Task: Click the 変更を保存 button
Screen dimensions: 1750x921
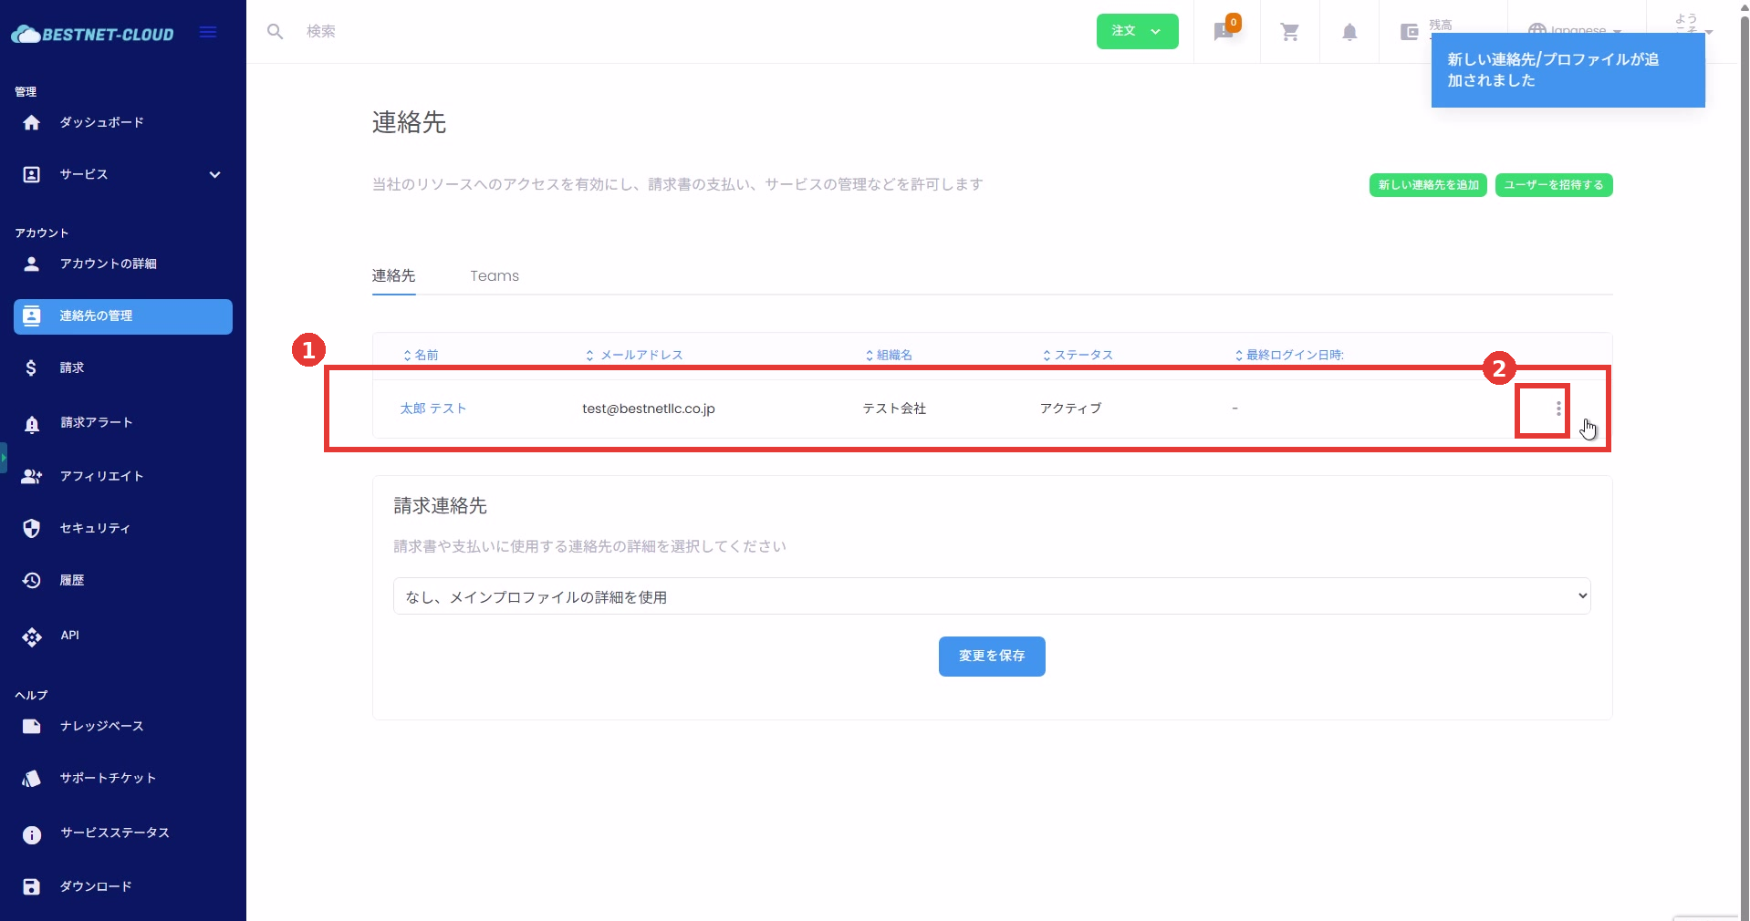Action: pos(991,657)
